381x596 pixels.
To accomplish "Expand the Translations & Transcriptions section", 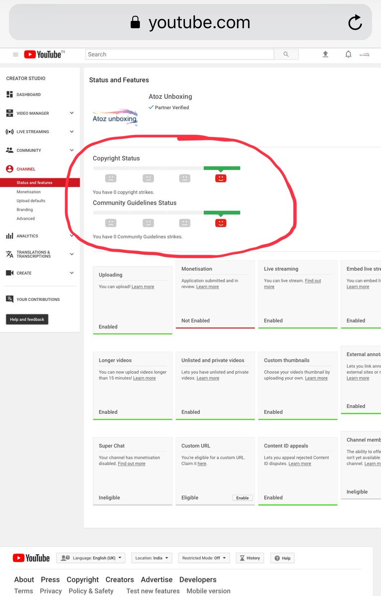I will (x=72, y=254).
